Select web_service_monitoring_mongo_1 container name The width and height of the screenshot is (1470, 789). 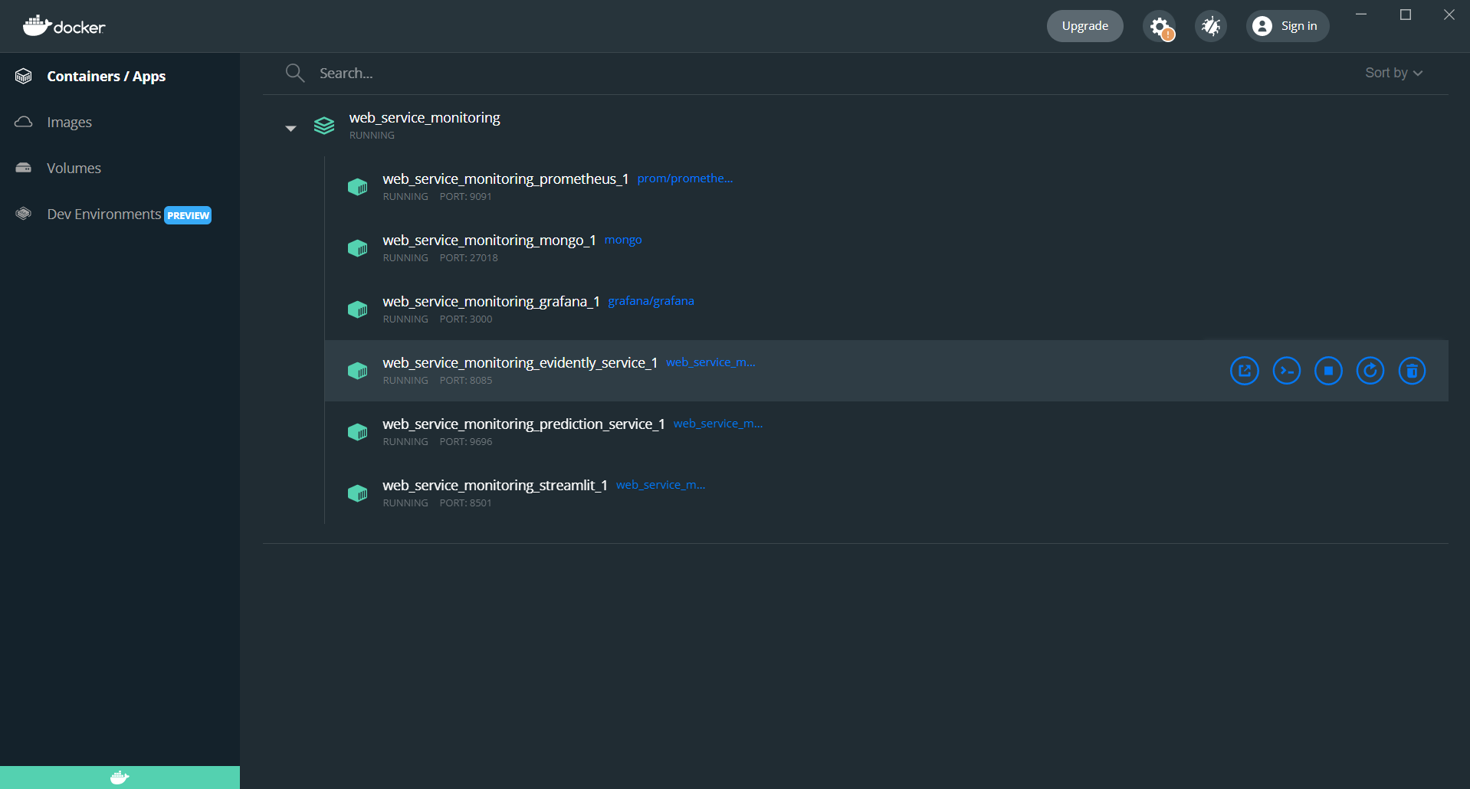[x=490, y=240]
